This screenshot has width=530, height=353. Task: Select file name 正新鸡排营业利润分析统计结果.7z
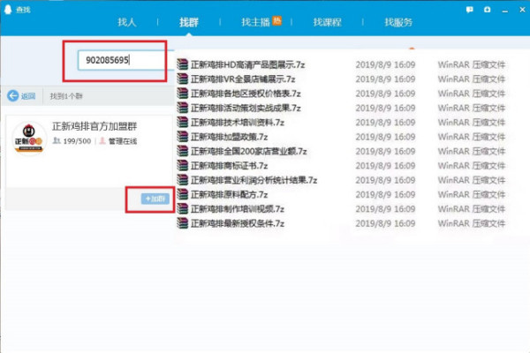tap(254, 180)
